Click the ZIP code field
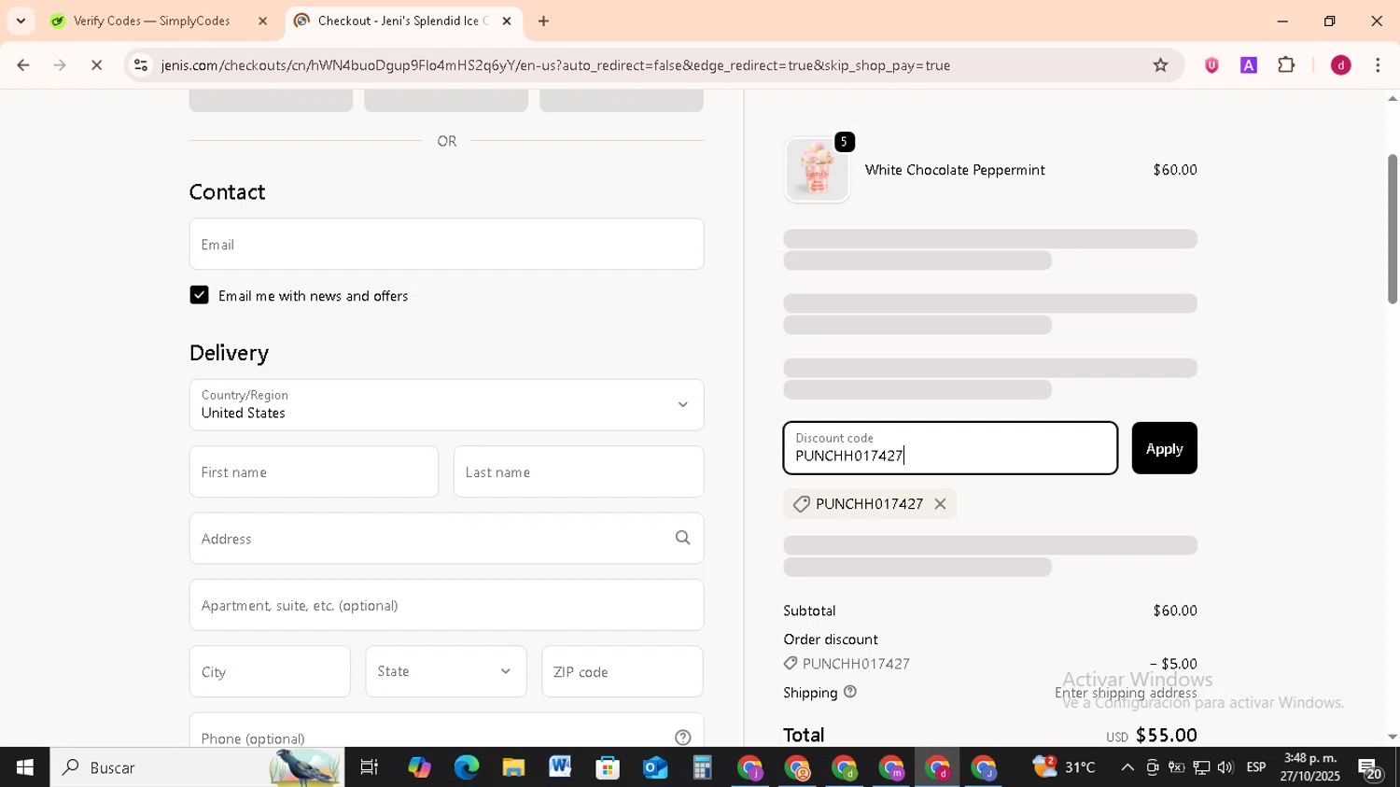Viewport: 1400px width, 787px height. (x=623, y=672)
